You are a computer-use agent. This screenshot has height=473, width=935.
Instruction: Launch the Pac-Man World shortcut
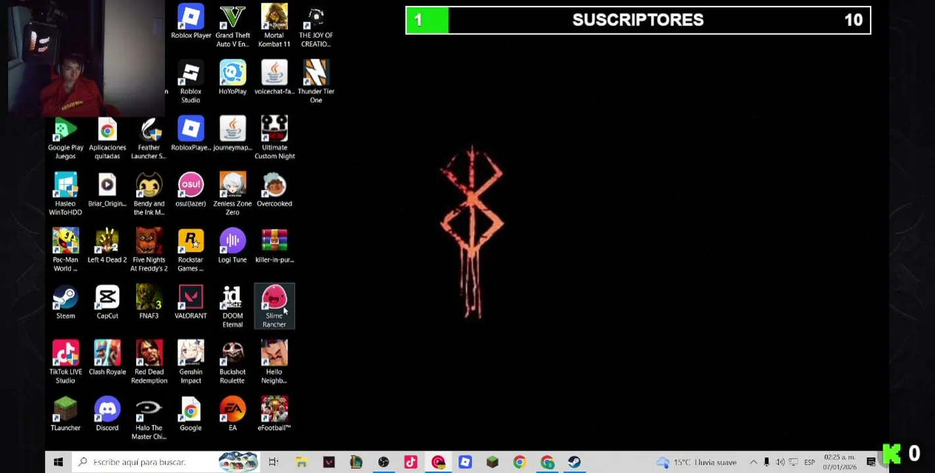coord(66,250)
